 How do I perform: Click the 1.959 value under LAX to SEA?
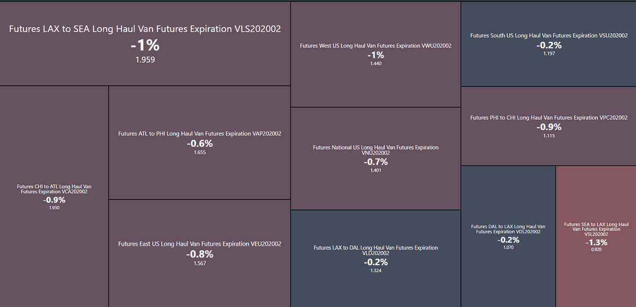[x=145, y=60]
